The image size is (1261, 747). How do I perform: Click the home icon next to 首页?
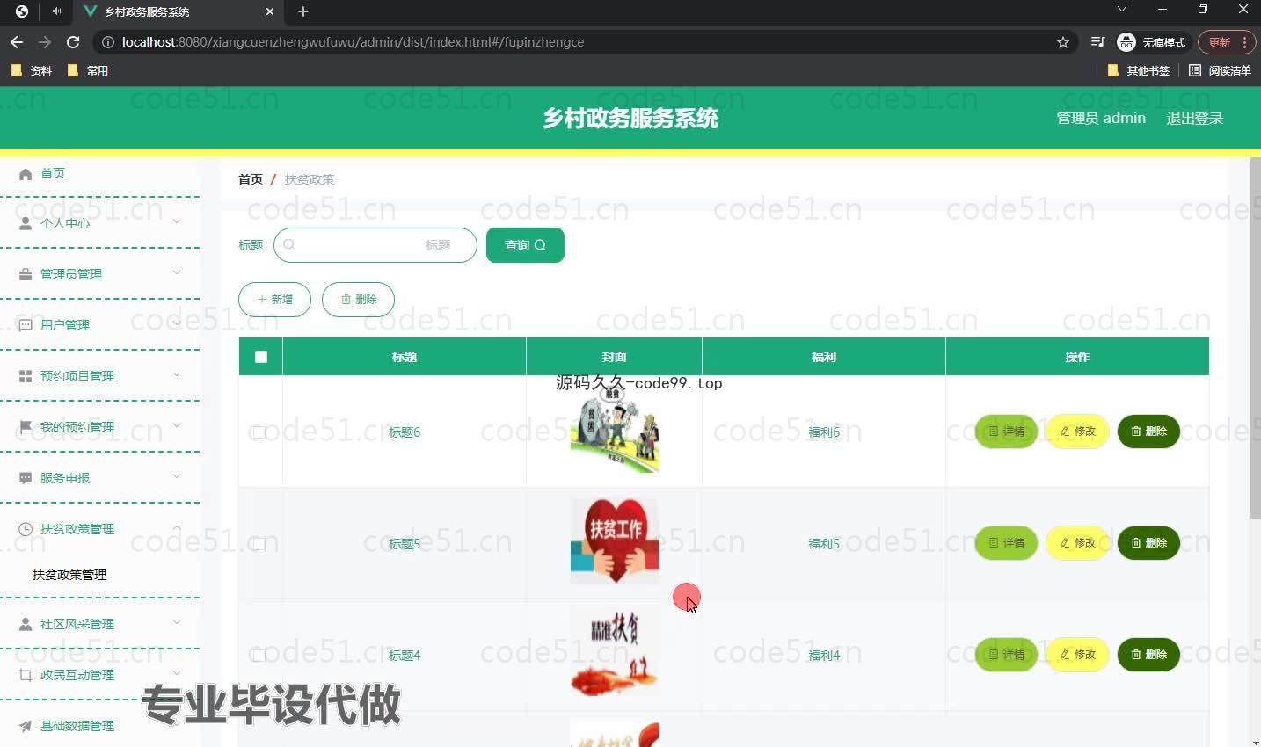point(26,174)
